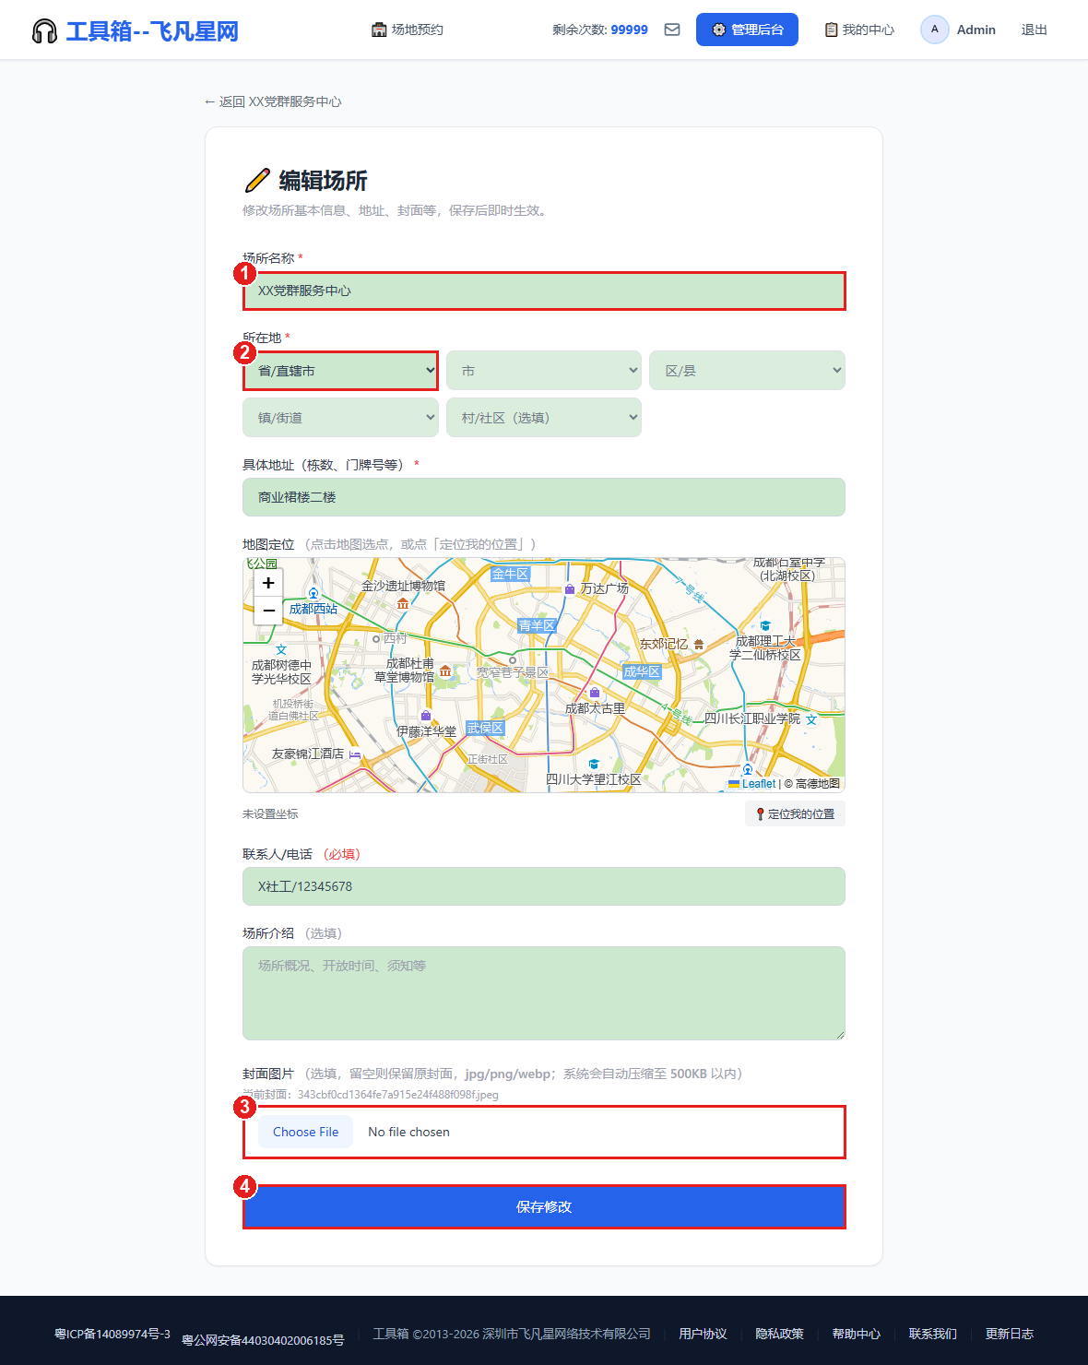Open the 镇/街道 town dropdown
This screenshot has width=1088, height=1365.
[x=340, y=418]
